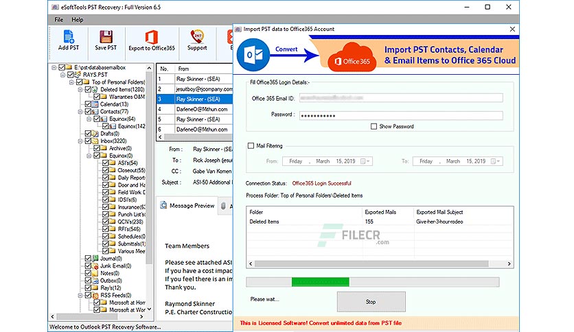Click the Exported Mails column header
This screenshot has width=574, height=332.
pos(388,212)
